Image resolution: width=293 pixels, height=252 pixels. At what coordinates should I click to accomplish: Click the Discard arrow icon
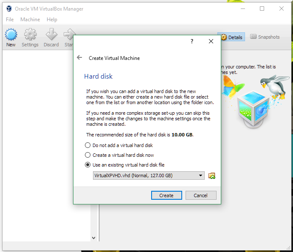tap(51, 34)
